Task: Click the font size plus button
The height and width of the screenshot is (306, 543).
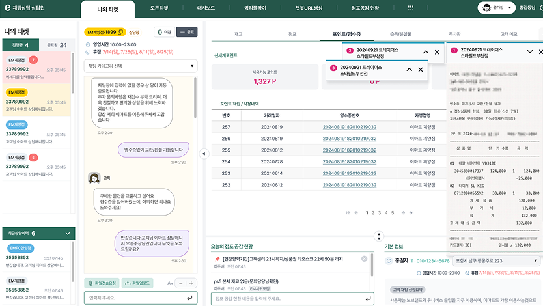Action: coord(191,283)
